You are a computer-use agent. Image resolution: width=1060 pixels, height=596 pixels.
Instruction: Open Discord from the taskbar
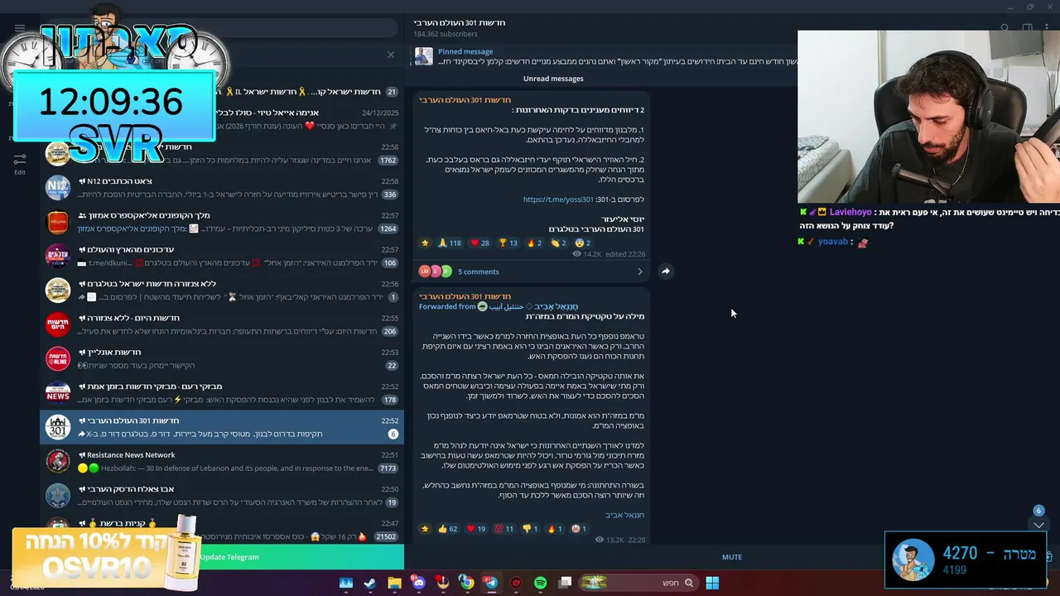(418, 583)
